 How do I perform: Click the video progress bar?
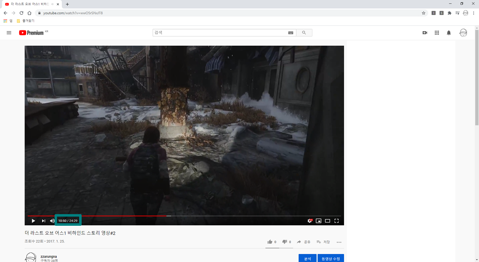click(184, 216)
